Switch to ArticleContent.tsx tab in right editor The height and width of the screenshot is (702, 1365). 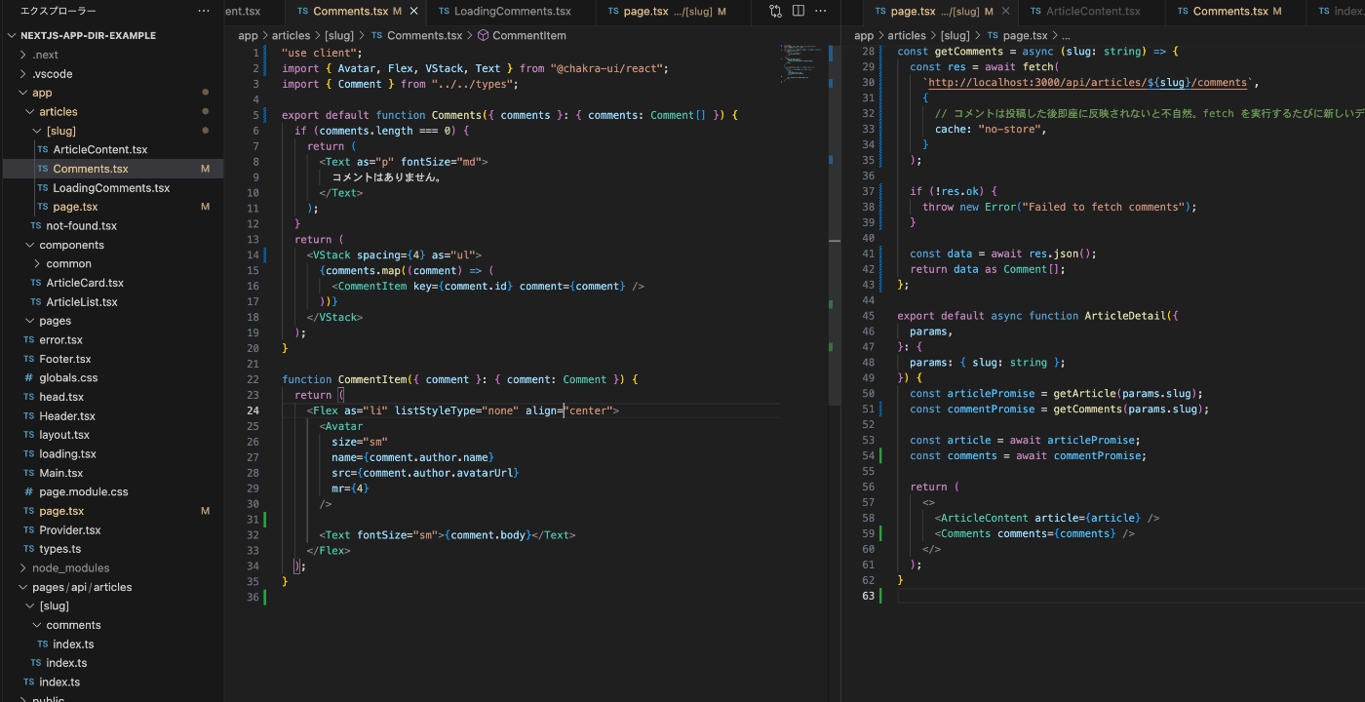(x=1092, y=12)
